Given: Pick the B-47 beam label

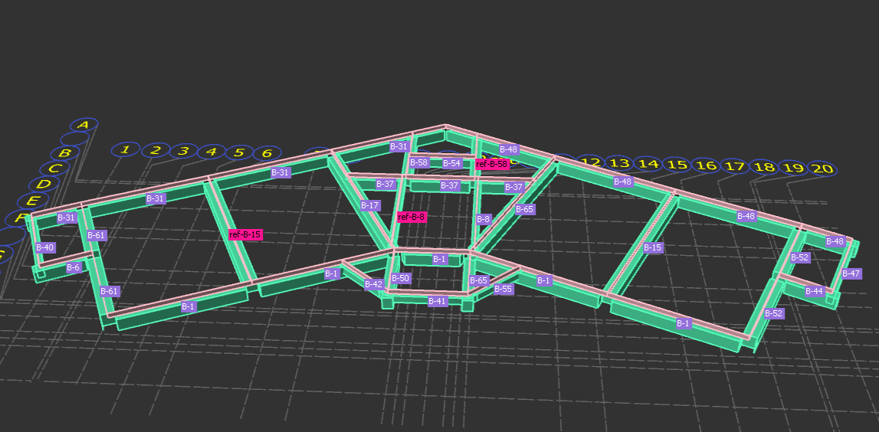Looking at the screenshot, I should 851,273.
